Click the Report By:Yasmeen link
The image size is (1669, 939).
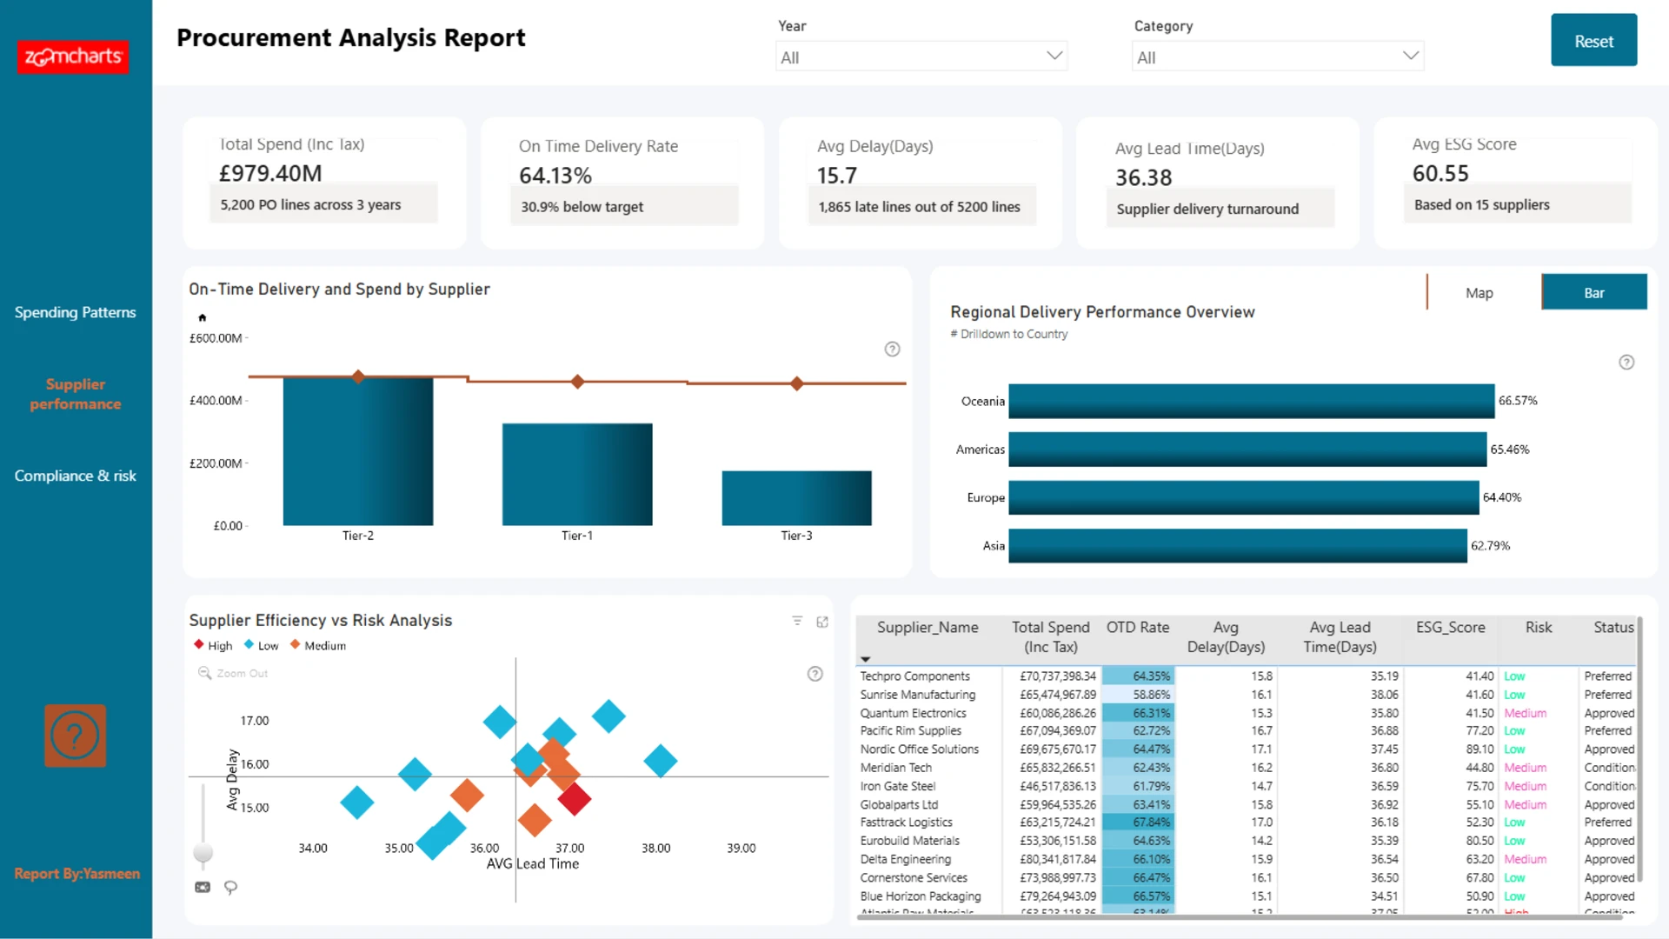click(x=76, y=874)
